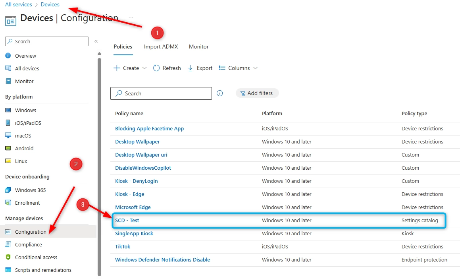Switch to the Policies tab
Screen dimensions: 460x279
click(x=123, y=46)
